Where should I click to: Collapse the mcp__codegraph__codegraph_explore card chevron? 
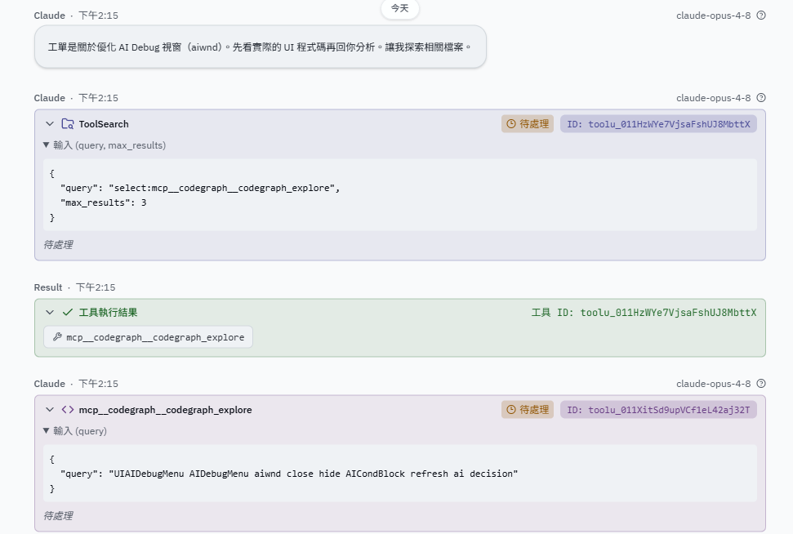[x=50, y=410]
